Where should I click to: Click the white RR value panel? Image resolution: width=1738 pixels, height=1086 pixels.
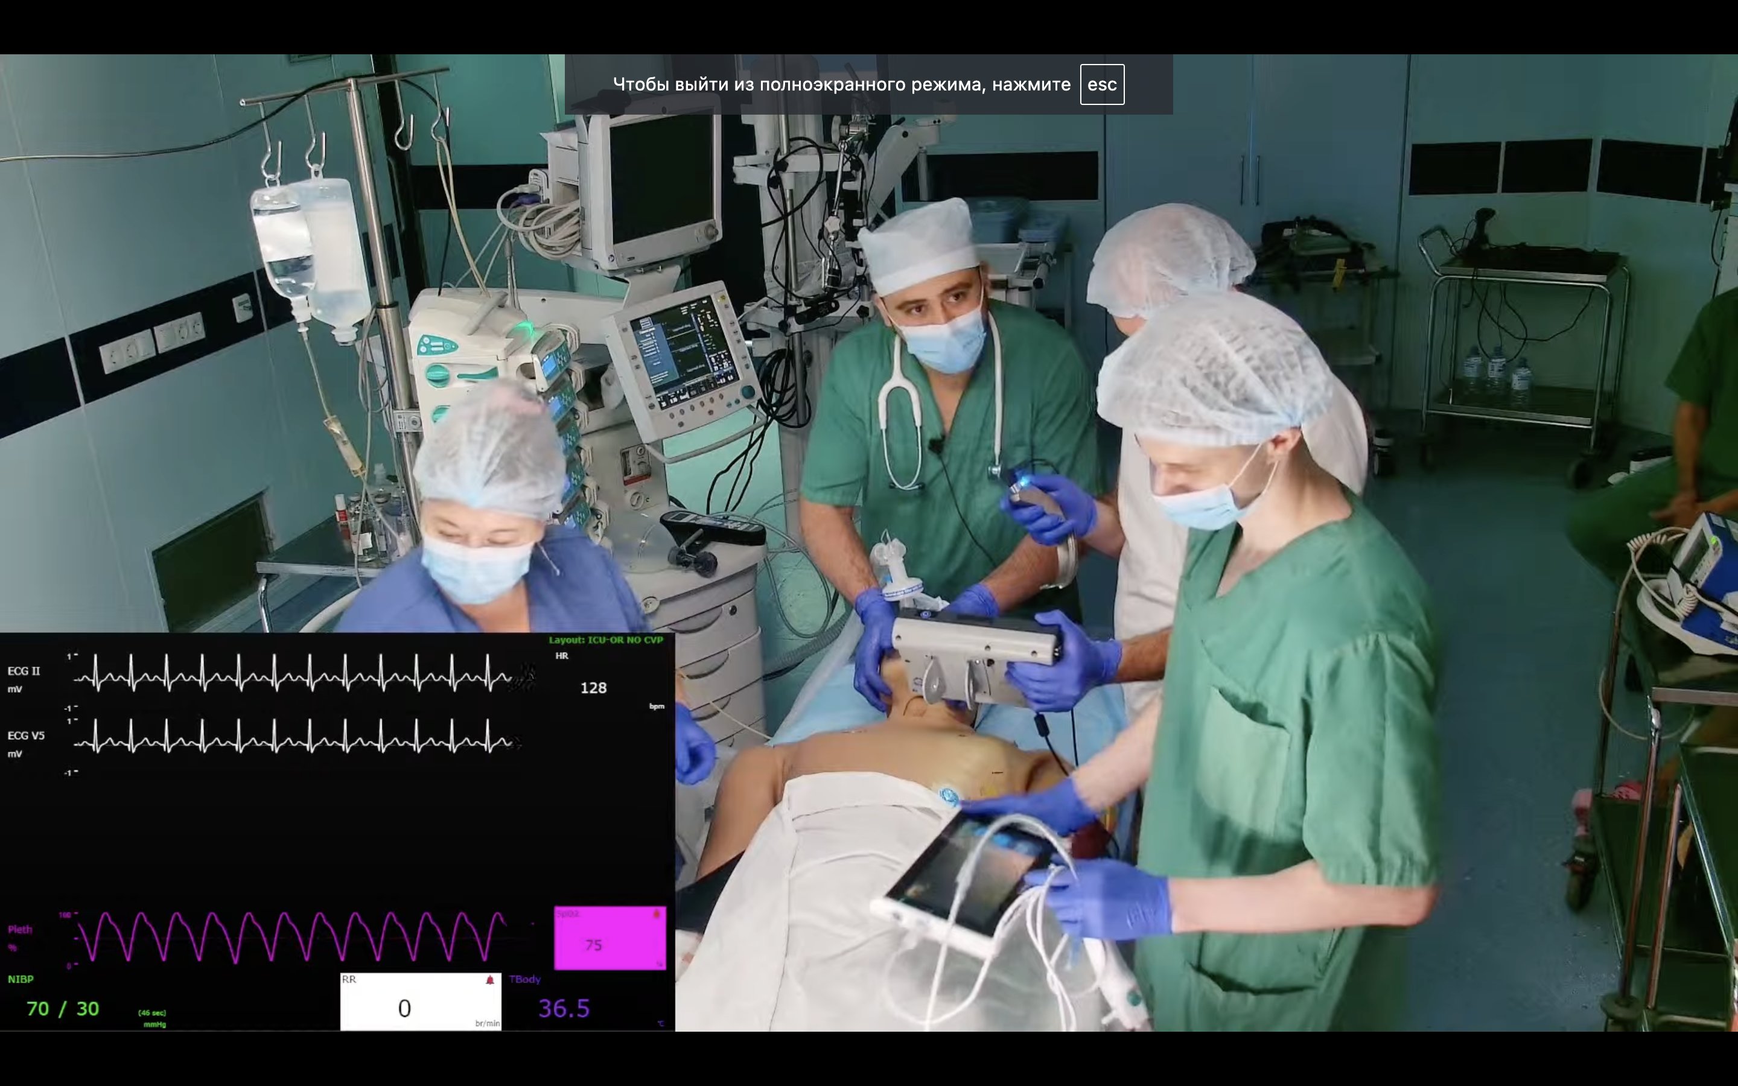(420, 1003)
